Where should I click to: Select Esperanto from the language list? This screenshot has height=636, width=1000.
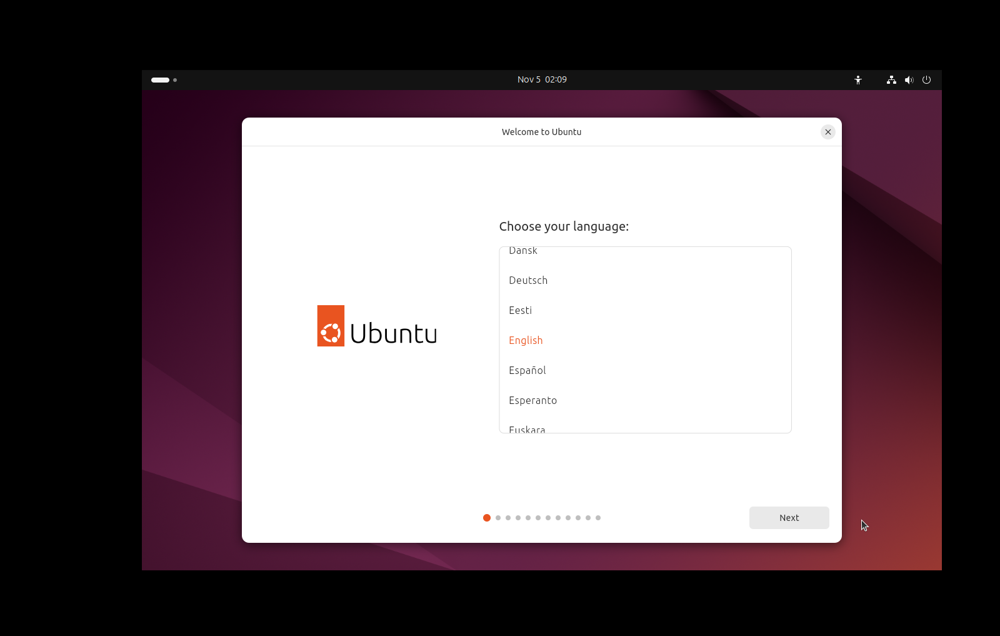pyautogui.click(x=645, y=400)
